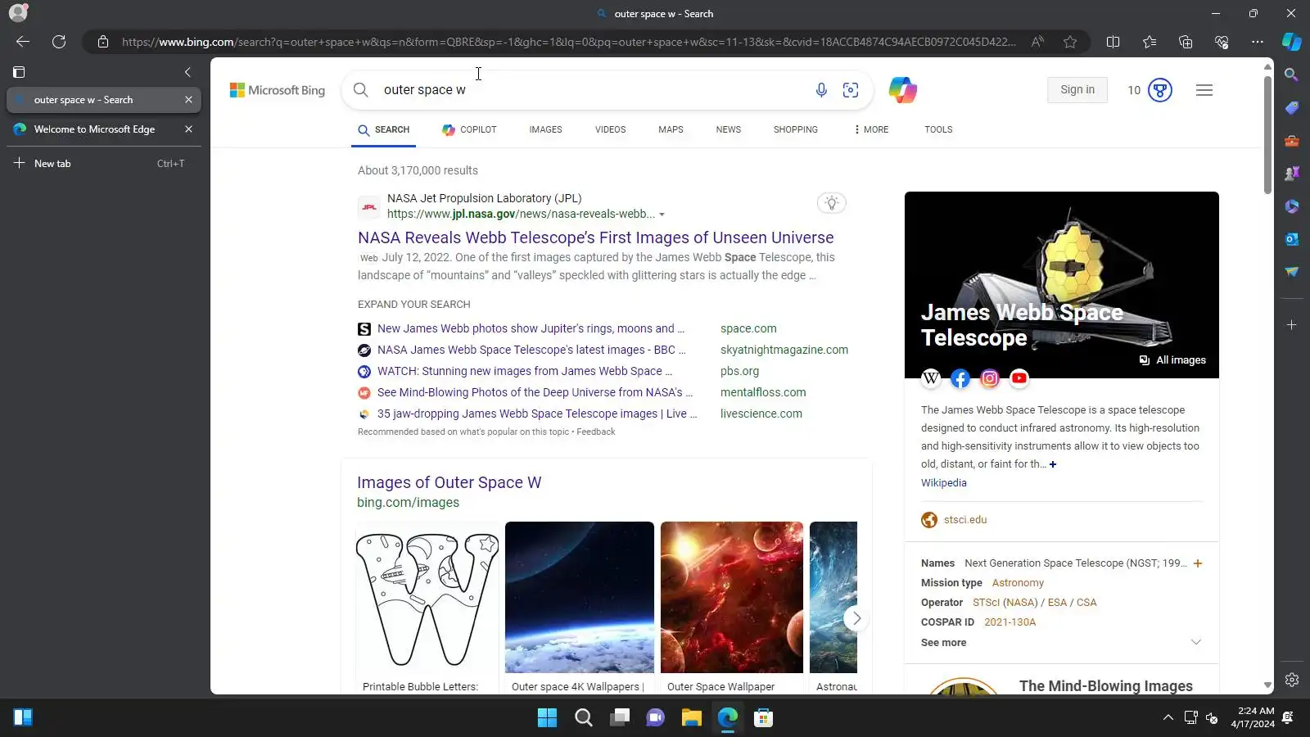Collapse the vertical tabs pane
This screenshot has width=1310, height=737.
point(187,72)
